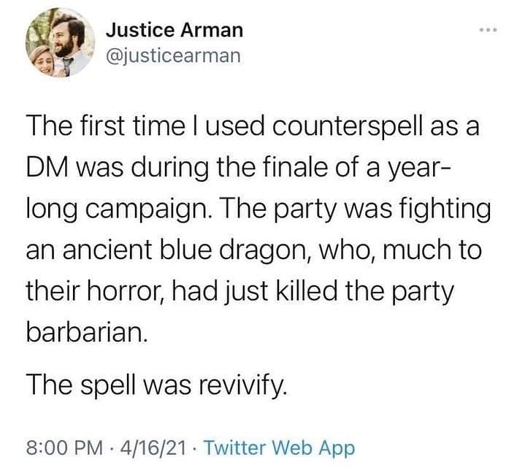Click Justice Arman's profile picture
This screenshot has height=473, width=525.
(x=59, y=45)
